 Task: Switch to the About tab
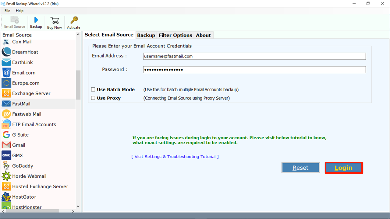(x=203, y=35)
